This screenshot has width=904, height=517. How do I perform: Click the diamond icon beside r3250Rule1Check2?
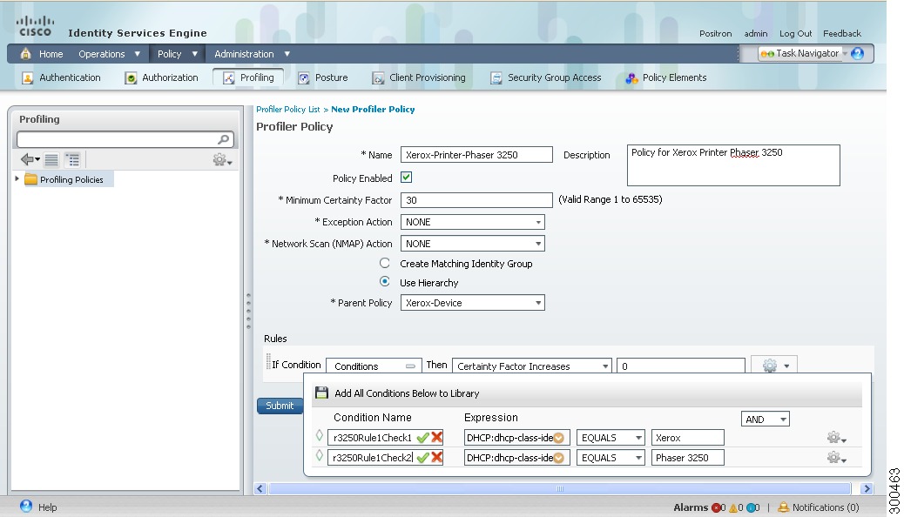point(320,455)
